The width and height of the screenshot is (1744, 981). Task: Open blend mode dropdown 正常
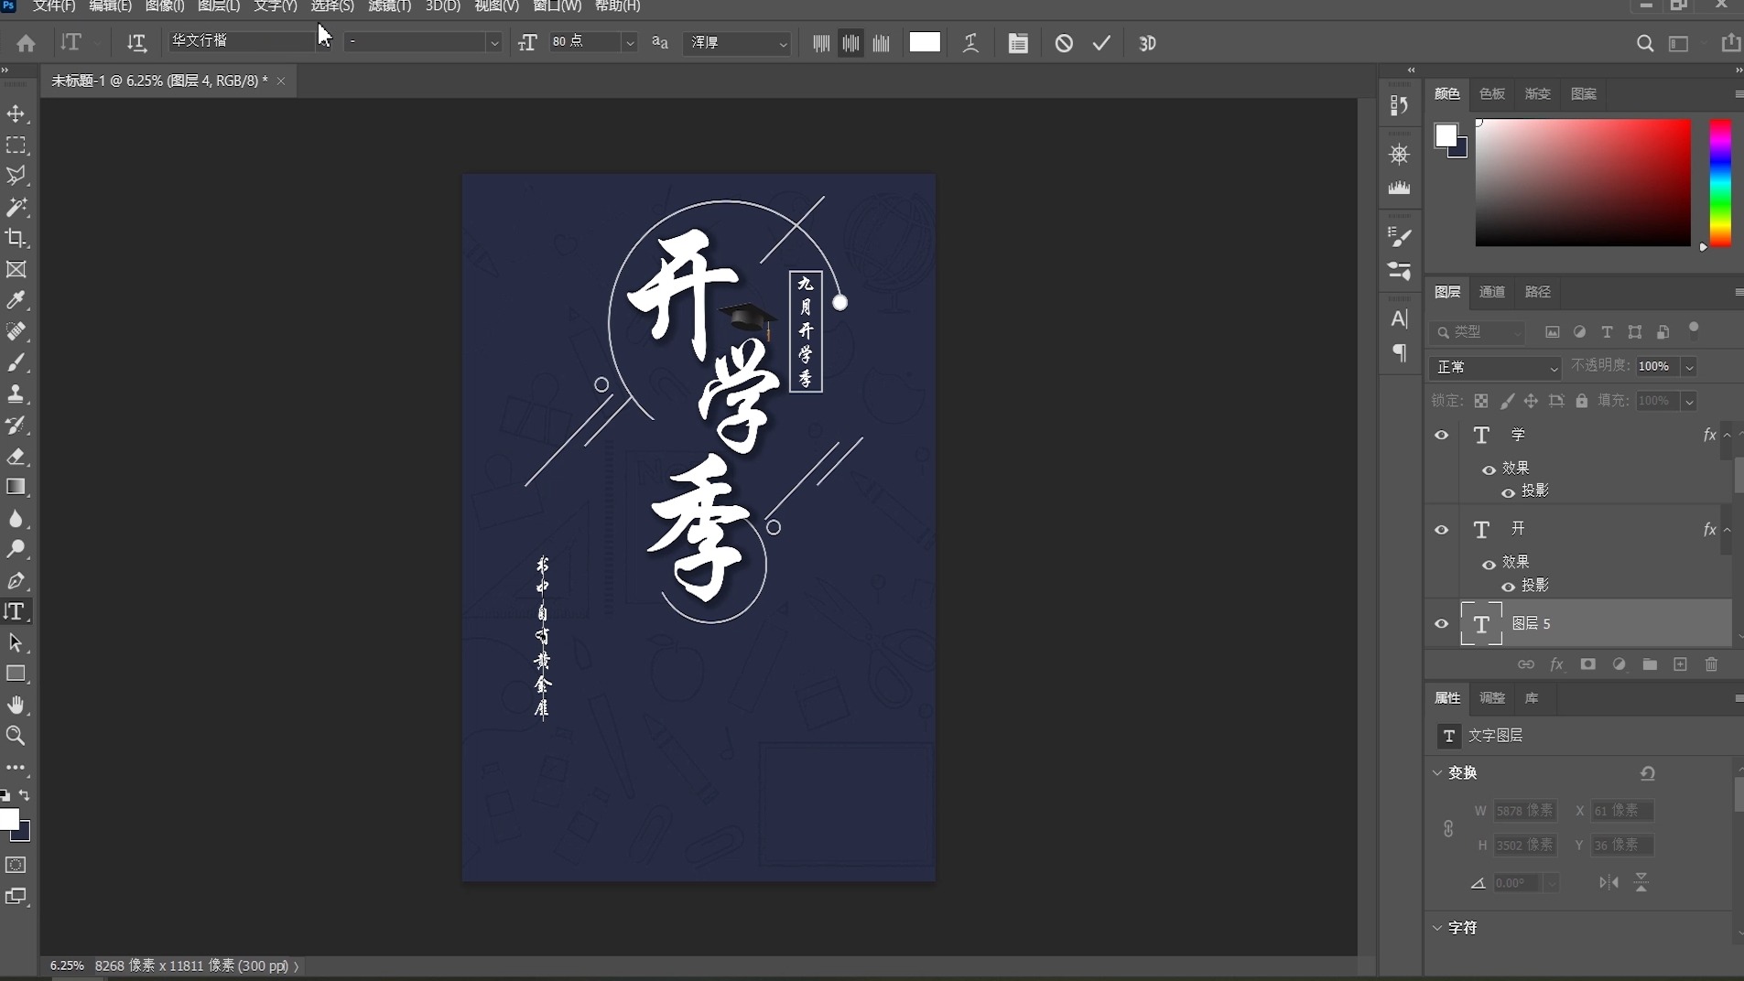(x=1495, y=367)
